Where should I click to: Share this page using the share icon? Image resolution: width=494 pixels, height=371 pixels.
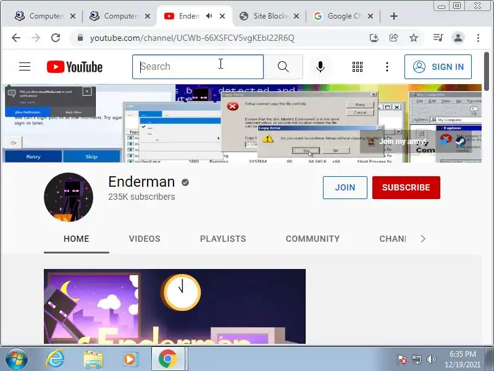[394, 38]
